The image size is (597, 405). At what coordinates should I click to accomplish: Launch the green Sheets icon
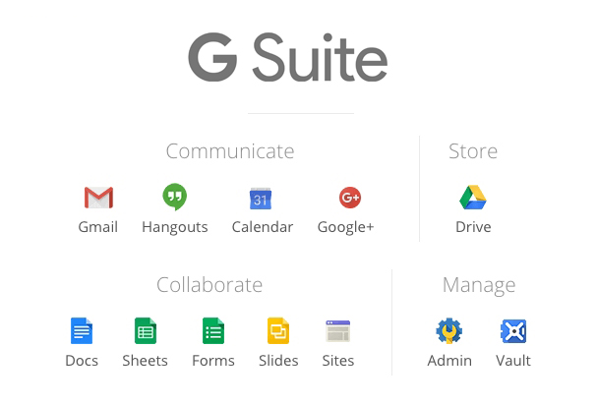coord(145,331)
